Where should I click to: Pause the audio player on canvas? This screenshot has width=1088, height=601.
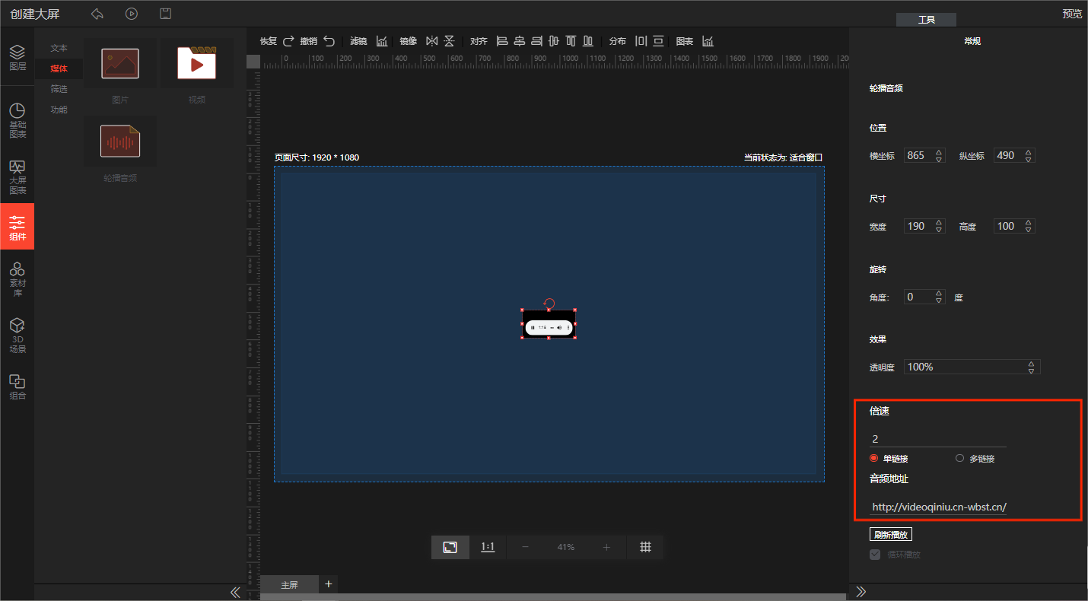[533, 327]
